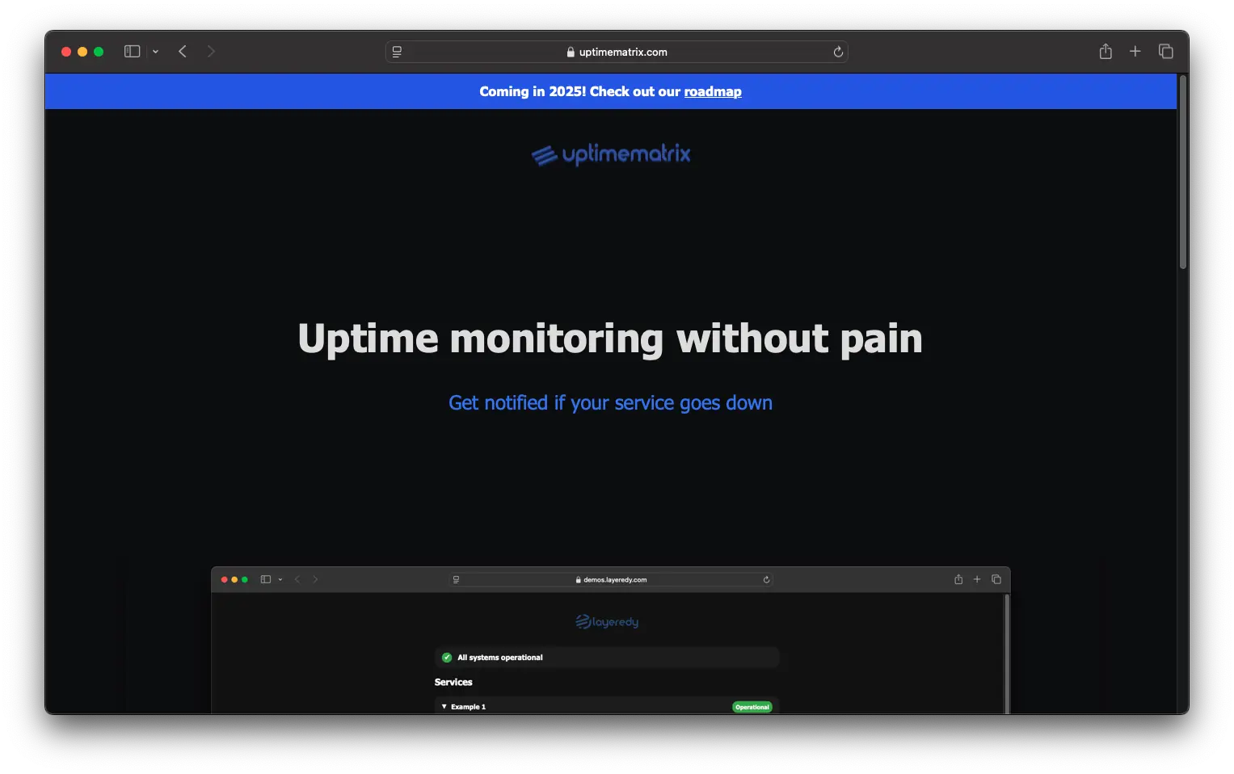Add a new tab with plus icon
Image resolution: width=1234 pixels, height=774 pixels.
tap(1135, 52)
